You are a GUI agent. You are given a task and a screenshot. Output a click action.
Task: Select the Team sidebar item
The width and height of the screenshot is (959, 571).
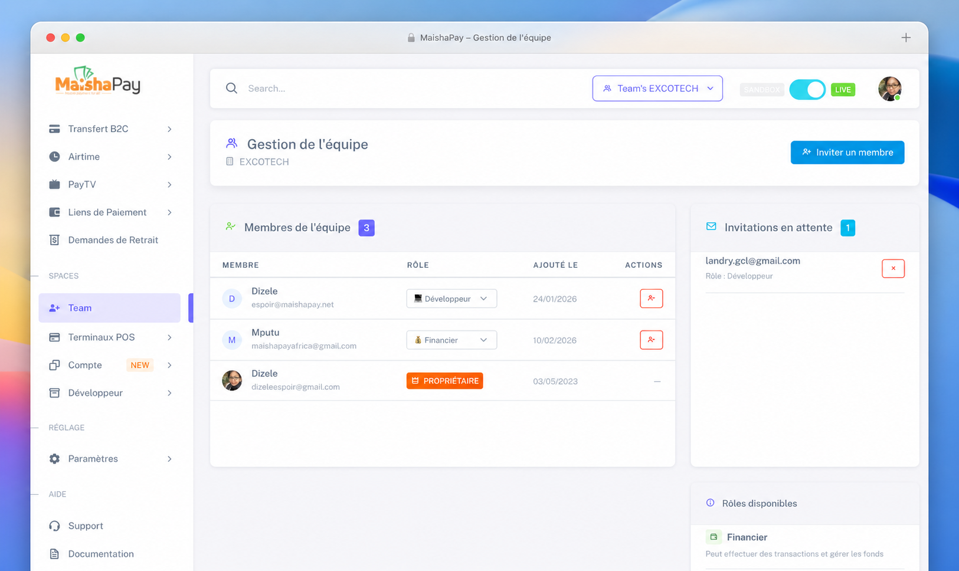click(110, 308)
